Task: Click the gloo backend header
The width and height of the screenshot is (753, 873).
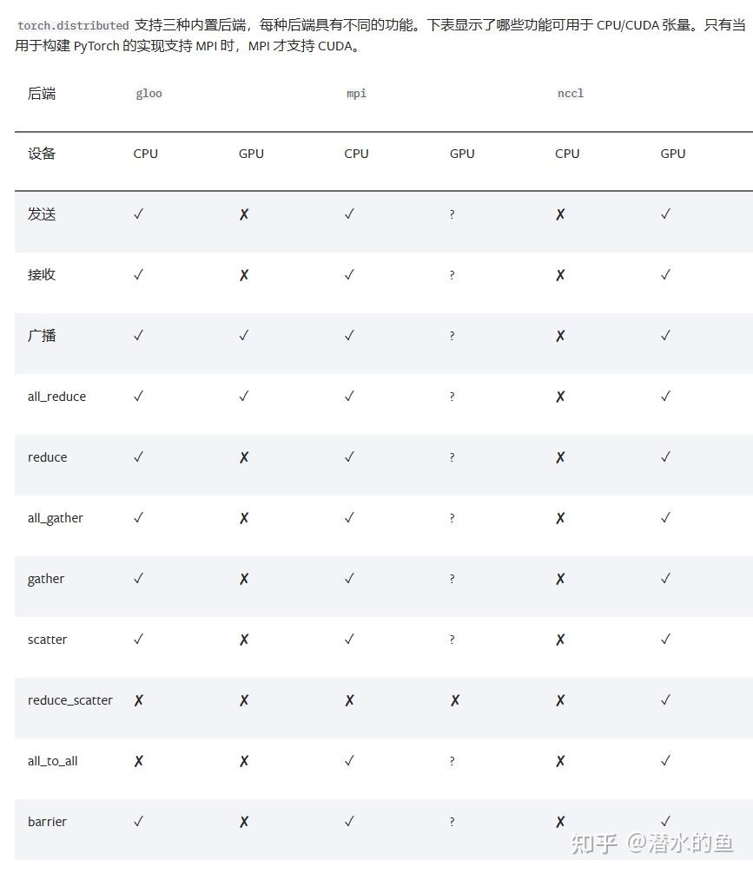Action: (149, 94)
